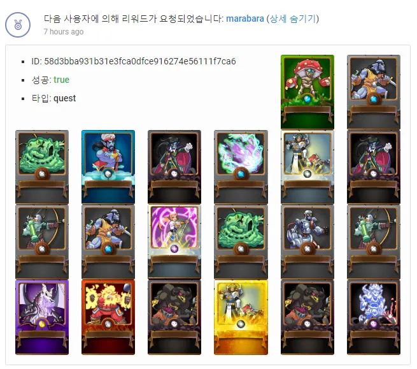
Task: Click the white-framed knight with fox card
Action: coord(307,167)
